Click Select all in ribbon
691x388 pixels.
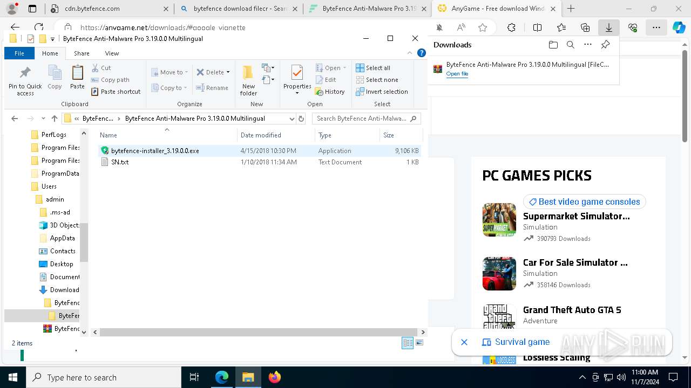(x=373, y=68)
